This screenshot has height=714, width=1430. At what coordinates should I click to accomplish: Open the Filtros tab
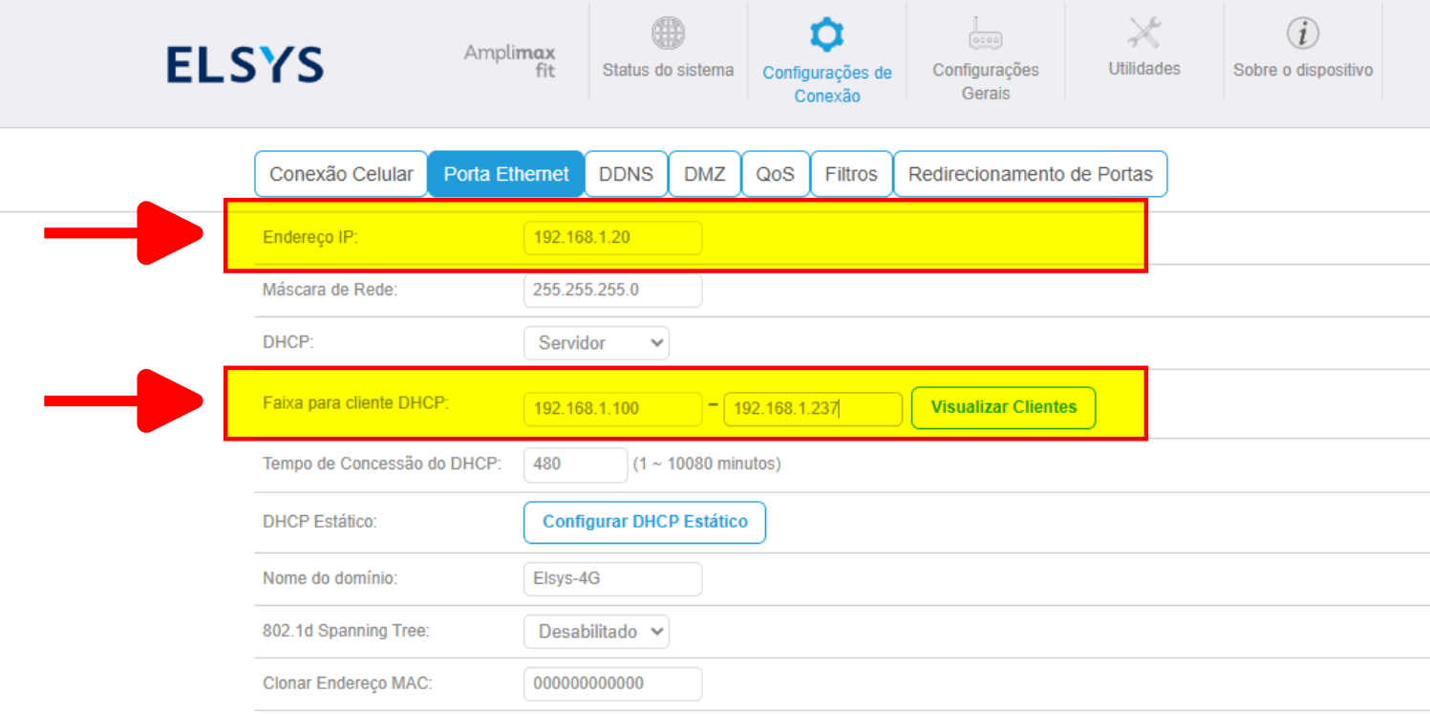coord(851,174)
